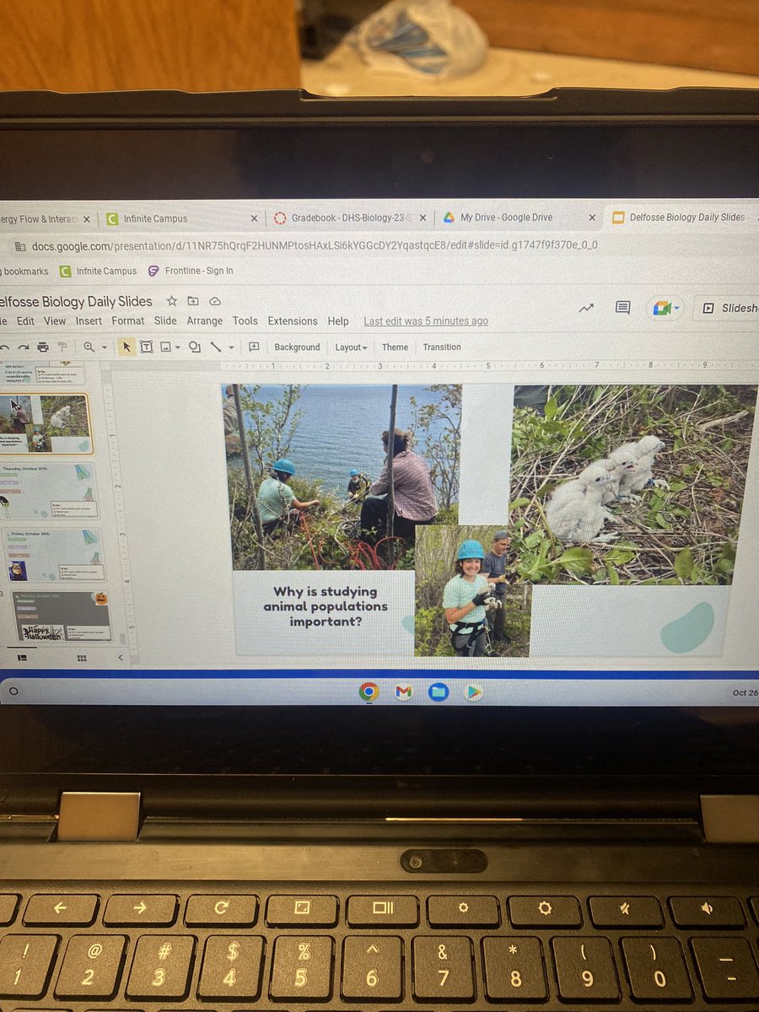Click the move to folder icon
Viewport: 759px width, 1012px height.
193,301
